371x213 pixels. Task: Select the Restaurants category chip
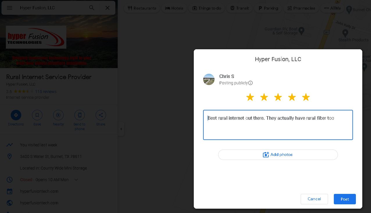pos(142,8)
